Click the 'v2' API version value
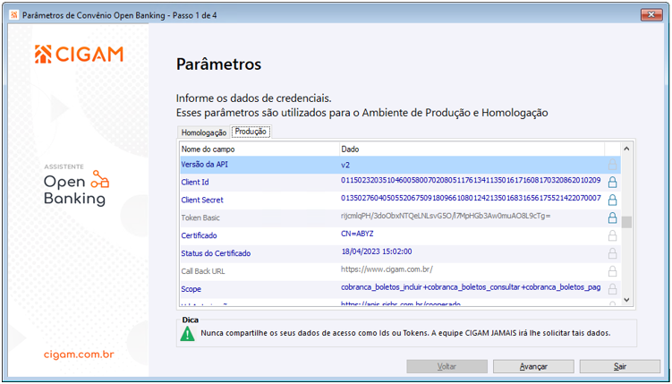 tap(345, 165)
